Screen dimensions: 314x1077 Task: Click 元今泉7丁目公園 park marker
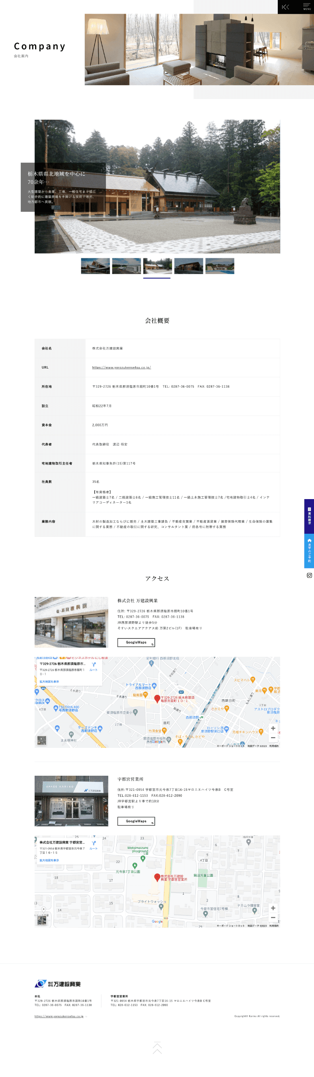(135, 865)
